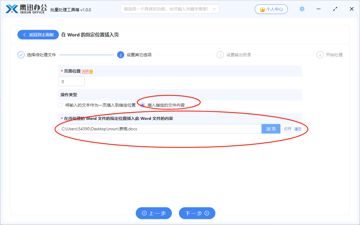Go to the 开始处理 step
Screen dimensions: 360x225
pos(334,55)
